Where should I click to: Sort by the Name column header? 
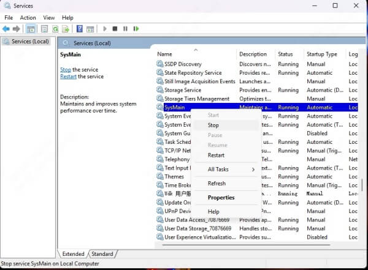196,54
